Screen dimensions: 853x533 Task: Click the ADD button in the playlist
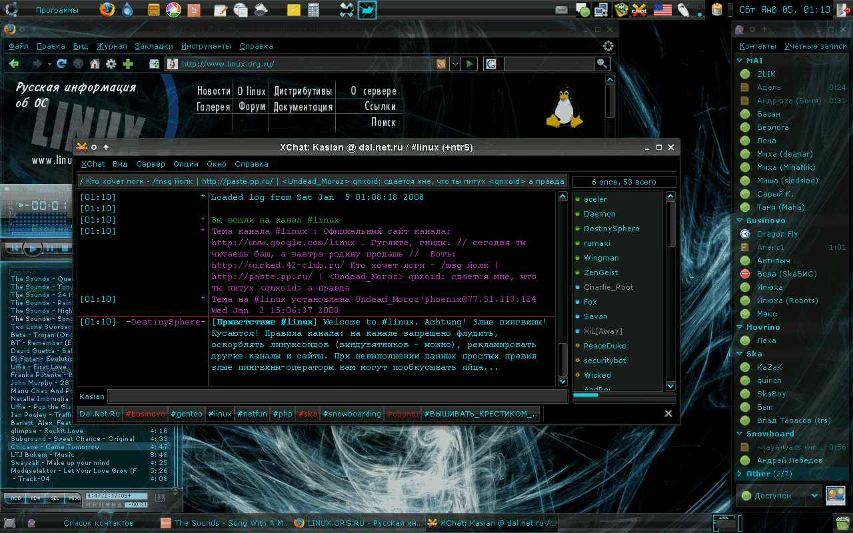click(x=16, y=498)
